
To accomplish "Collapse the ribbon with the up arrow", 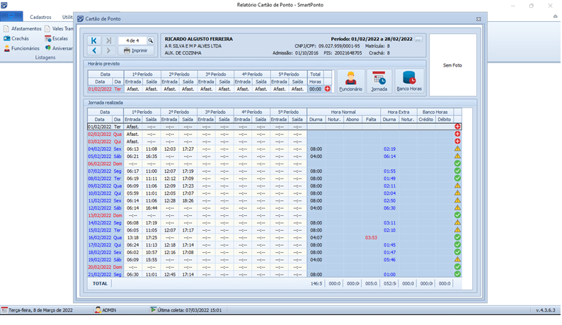I will pos(555,16).
